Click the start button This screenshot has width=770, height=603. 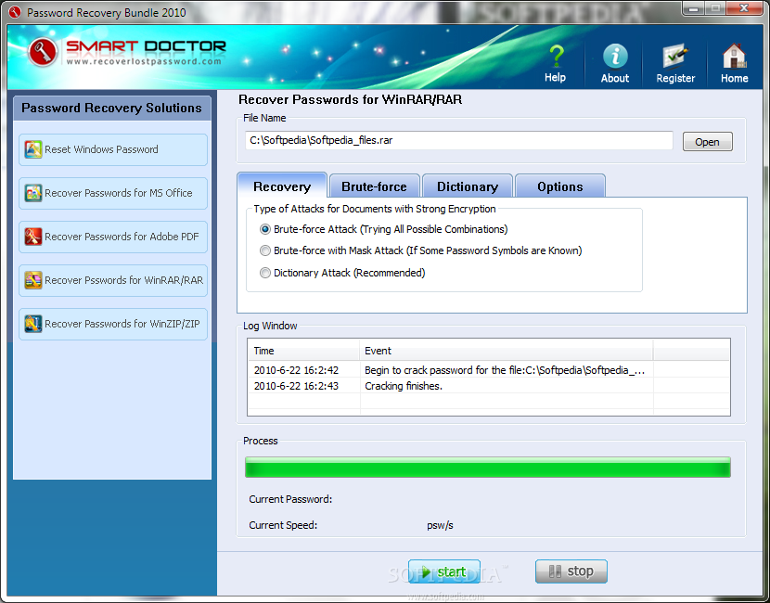click(x=444, y=571)
